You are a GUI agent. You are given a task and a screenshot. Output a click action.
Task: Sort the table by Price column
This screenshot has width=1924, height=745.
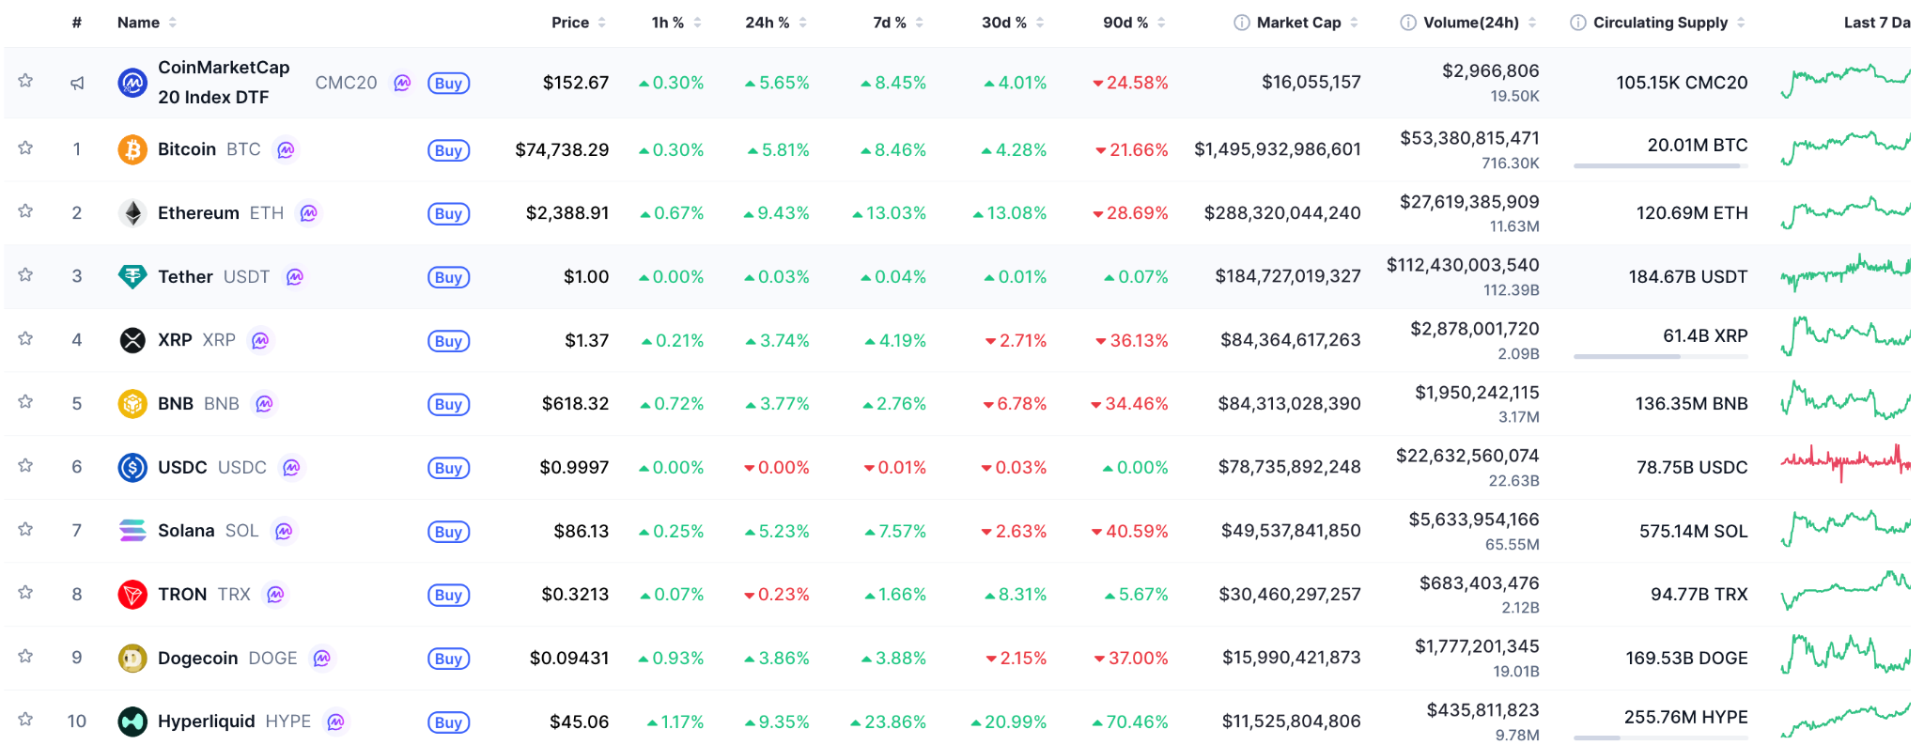(570, 23)
